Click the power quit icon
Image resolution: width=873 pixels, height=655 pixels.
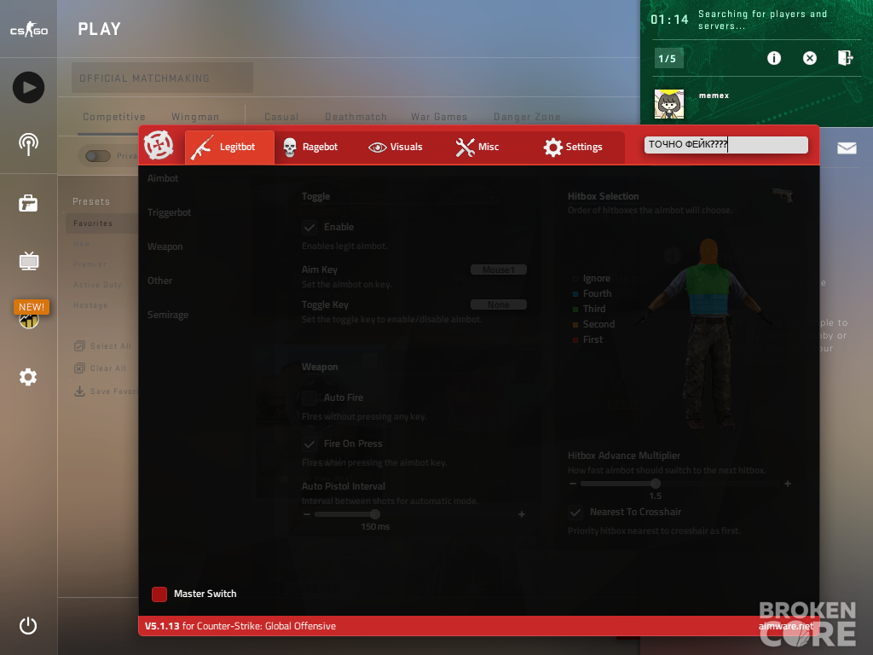click(28, 625)
